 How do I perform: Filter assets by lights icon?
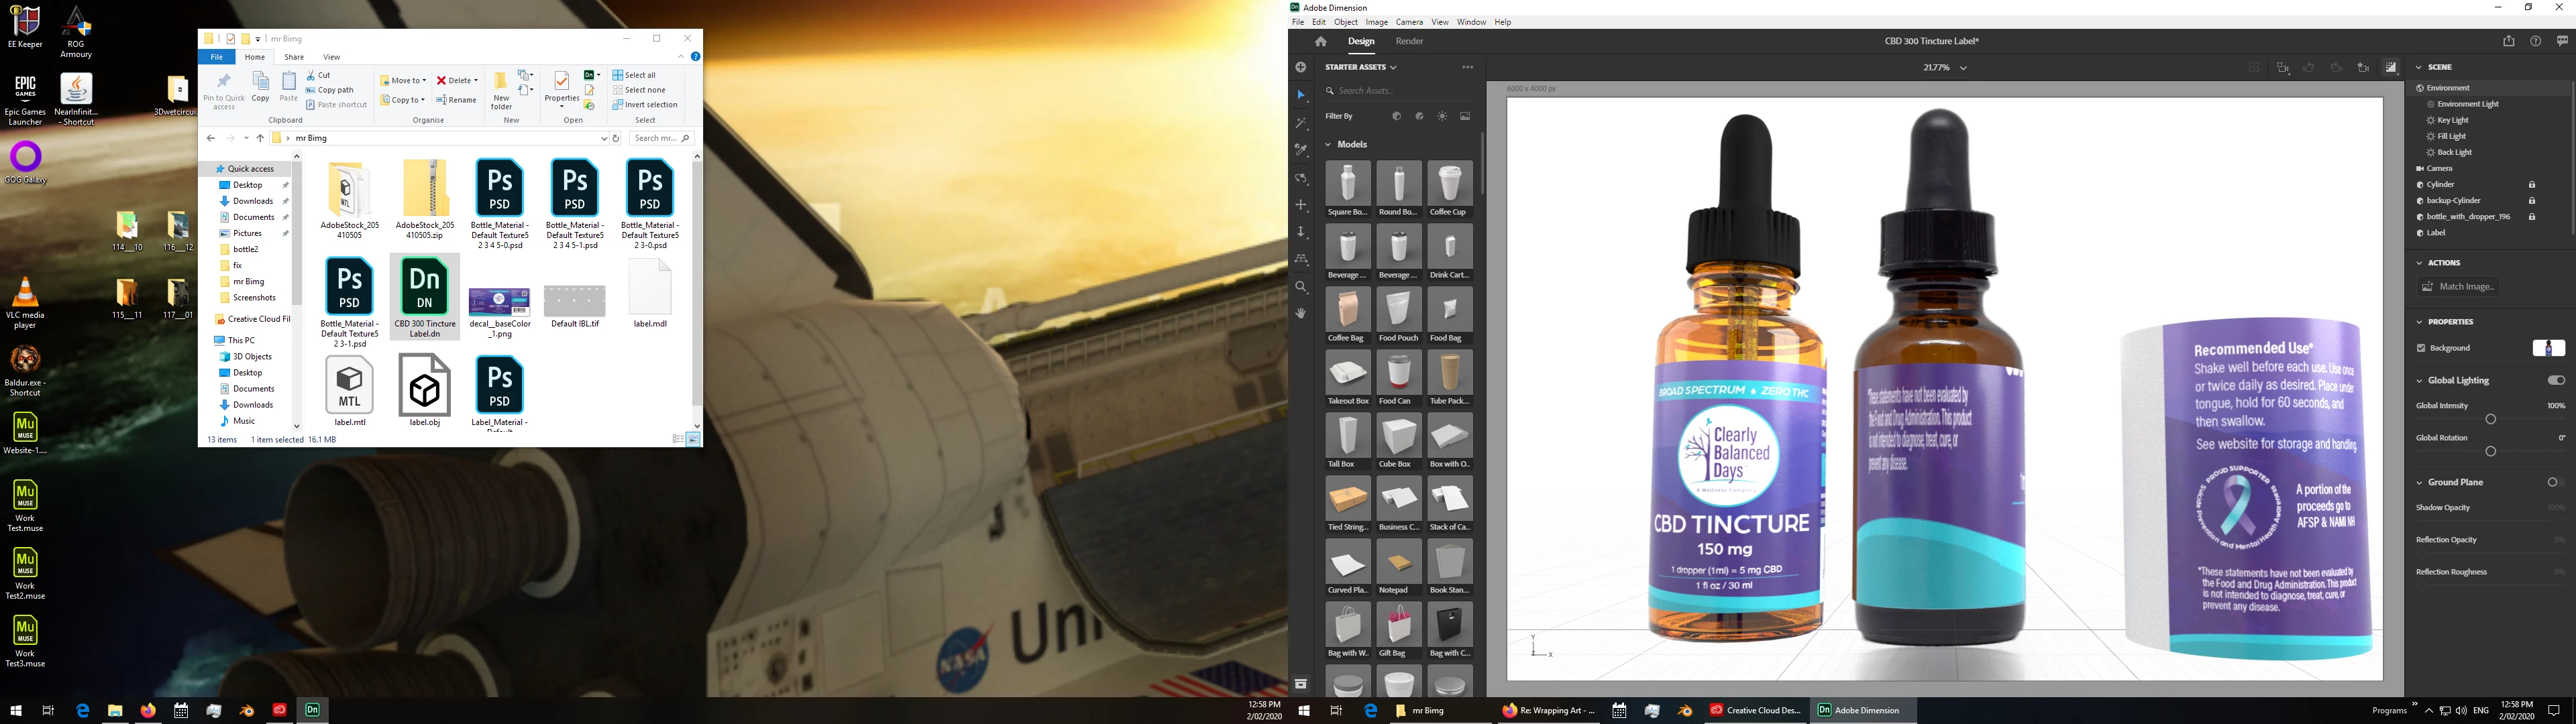[1442, 116]
